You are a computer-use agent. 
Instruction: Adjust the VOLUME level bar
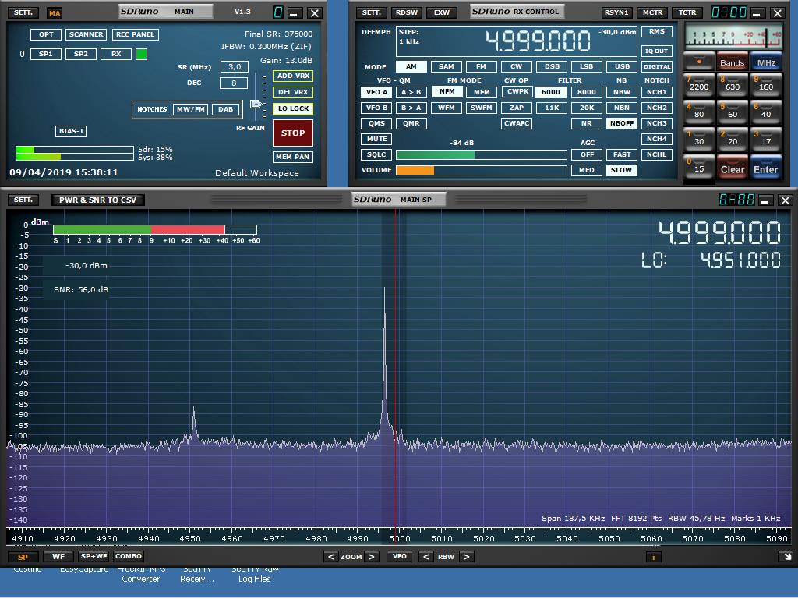482,170
